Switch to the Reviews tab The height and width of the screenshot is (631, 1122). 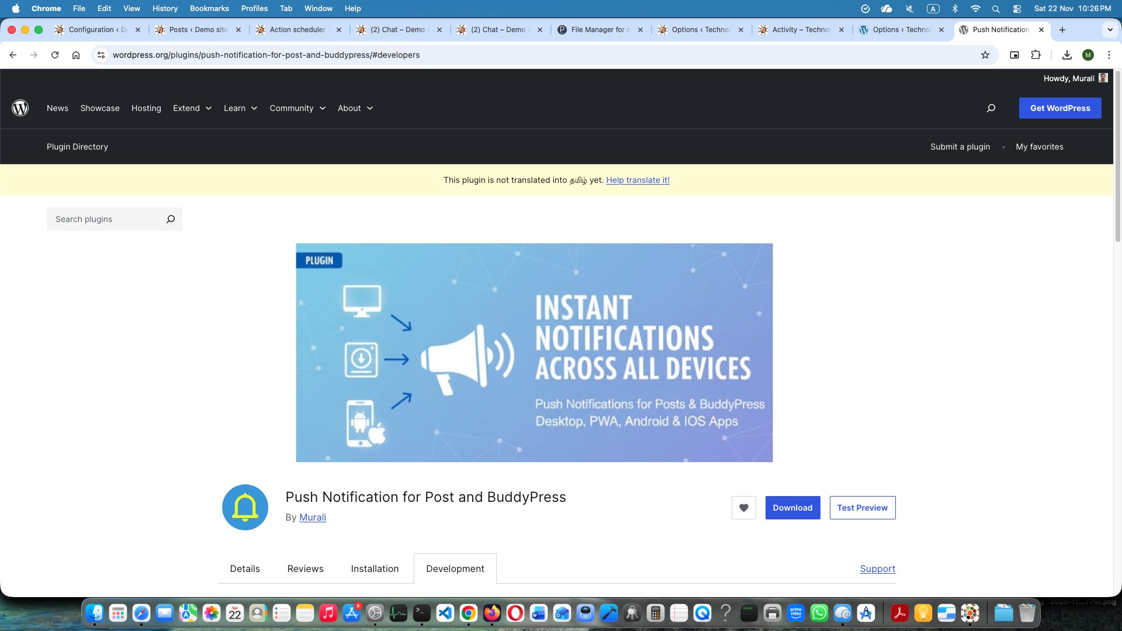coord(305,568)
